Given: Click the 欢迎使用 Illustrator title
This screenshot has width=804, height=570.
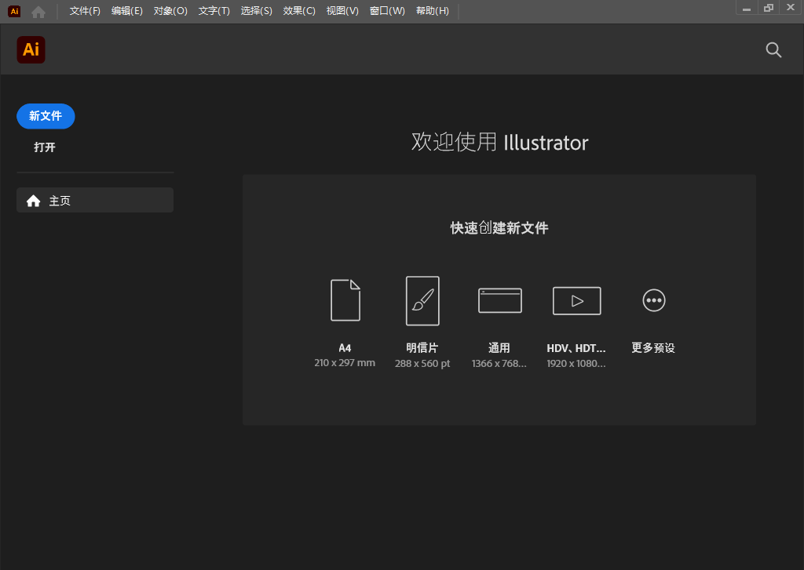Looking at the screenshot, I should (x=500, y=143).
